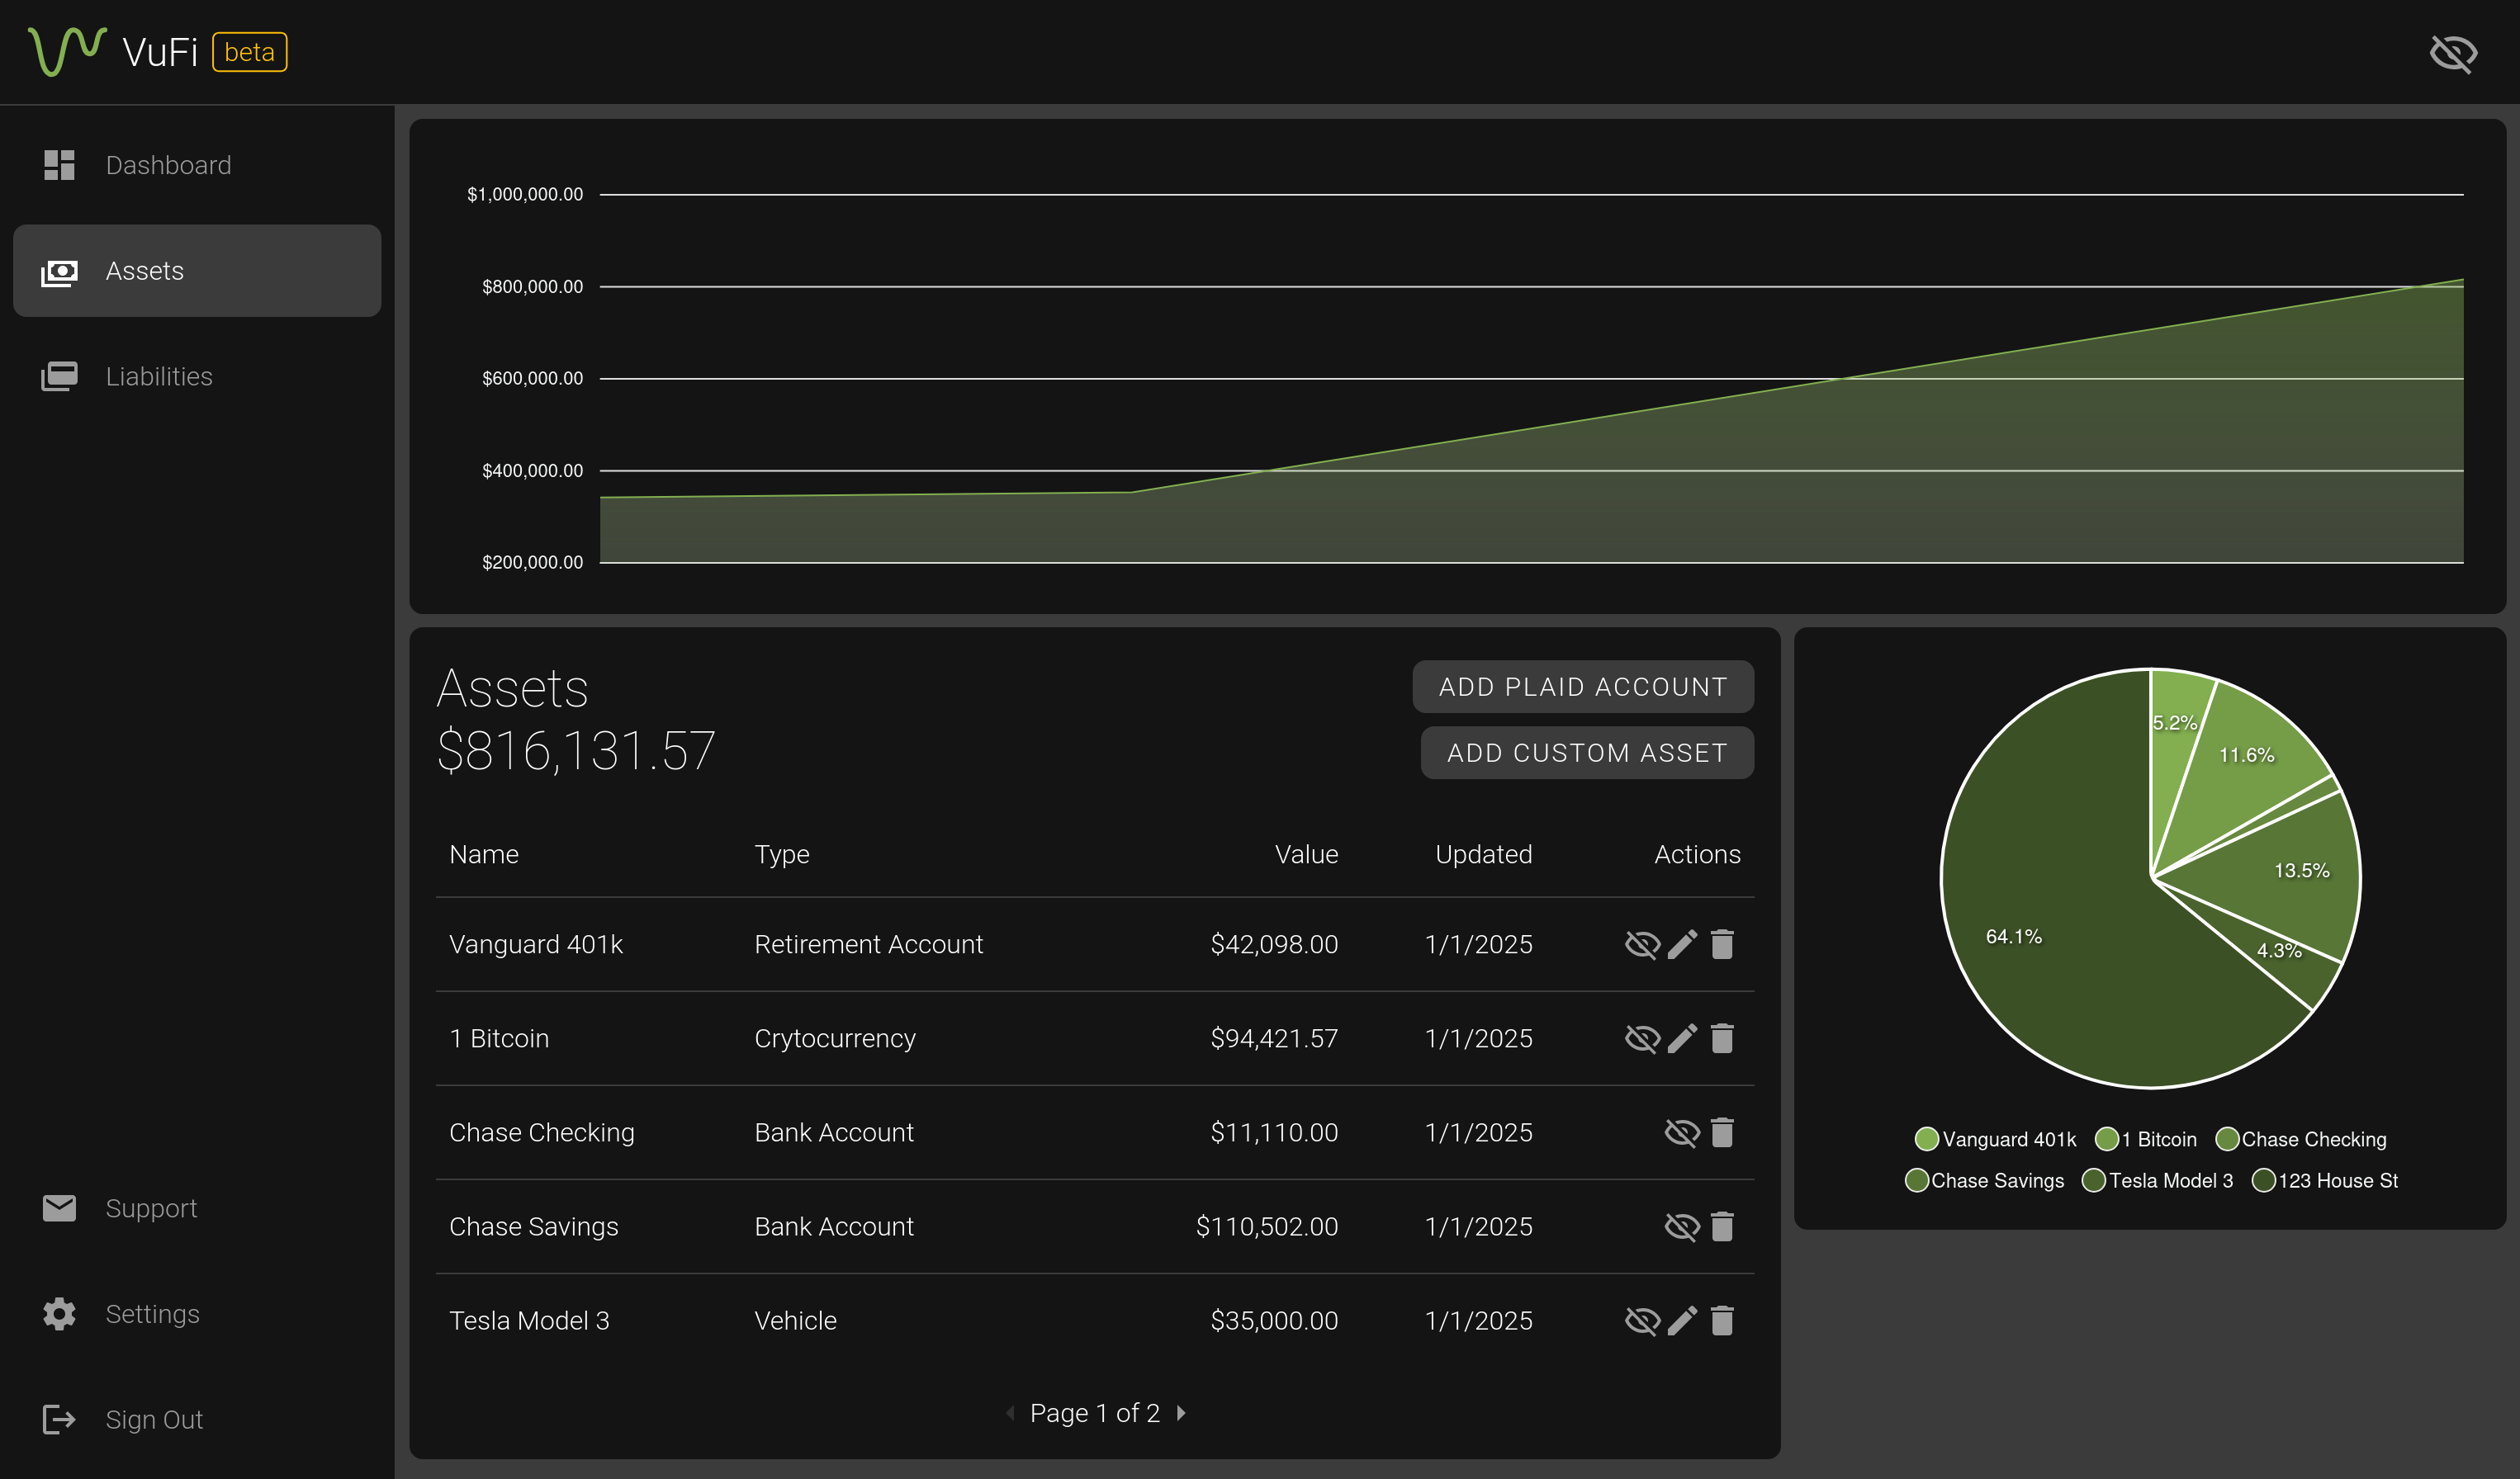
Task: Click the Assets cash icon
Action: pyautogui.click(x=59, y=272)
